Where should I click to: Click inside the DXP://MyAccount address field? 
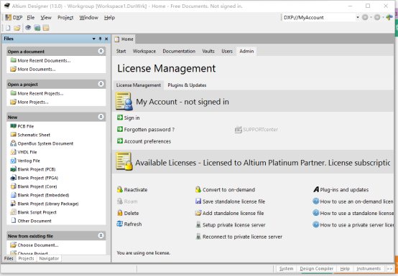(319, 17)
